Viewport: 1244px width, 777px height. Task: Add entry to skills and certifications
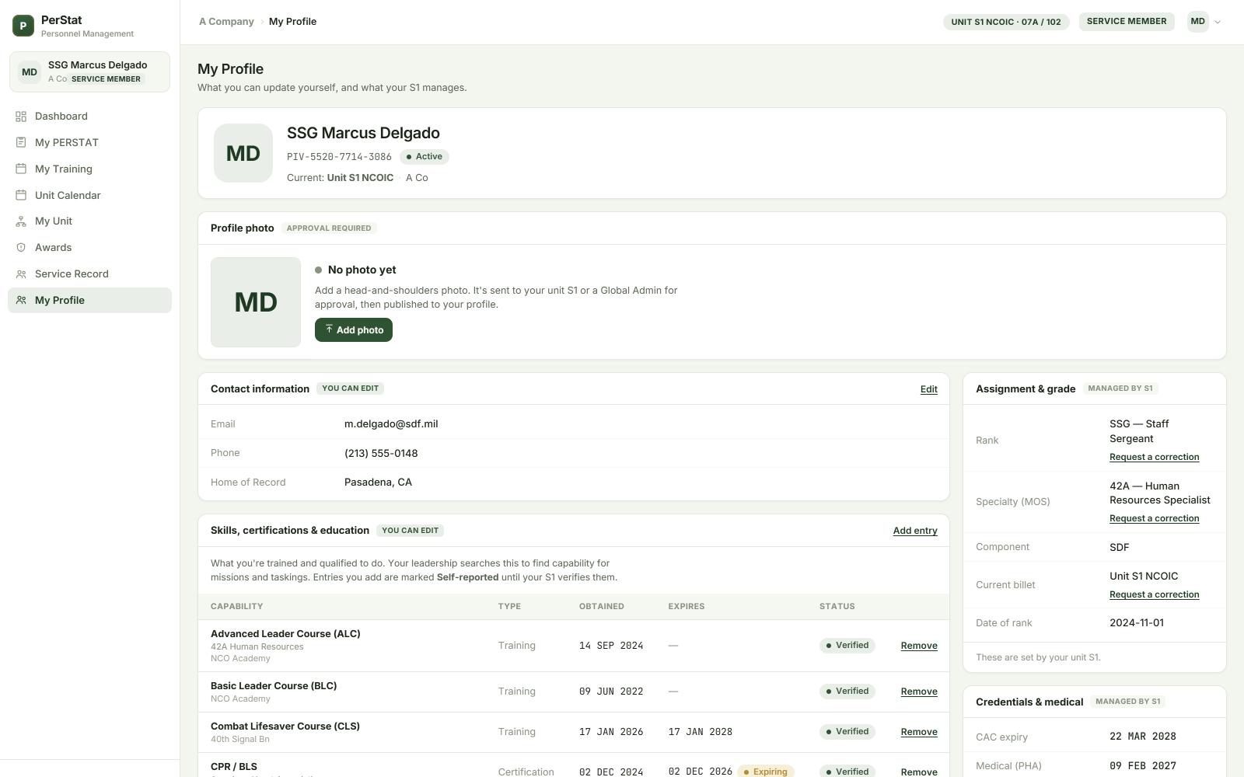pos(915,531)
